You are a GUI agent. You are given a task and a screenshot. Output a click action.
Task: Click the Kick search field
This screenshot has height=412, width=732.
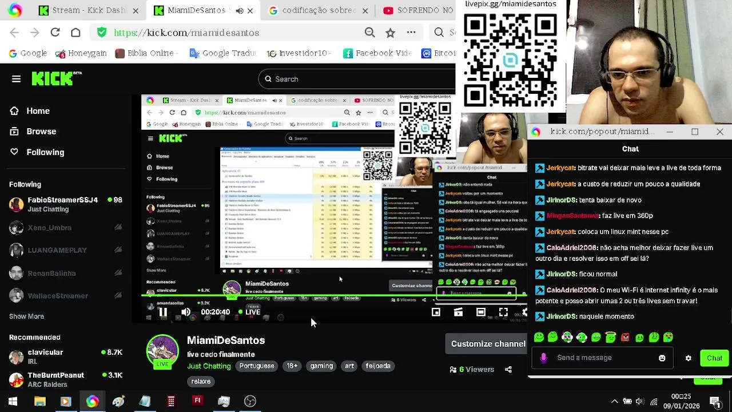click(x=357, y=79)
